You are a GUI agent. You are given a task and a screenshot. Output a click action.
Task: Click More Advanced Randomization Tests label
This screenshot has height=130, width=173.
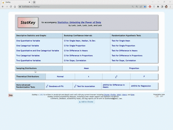(26, 86)
